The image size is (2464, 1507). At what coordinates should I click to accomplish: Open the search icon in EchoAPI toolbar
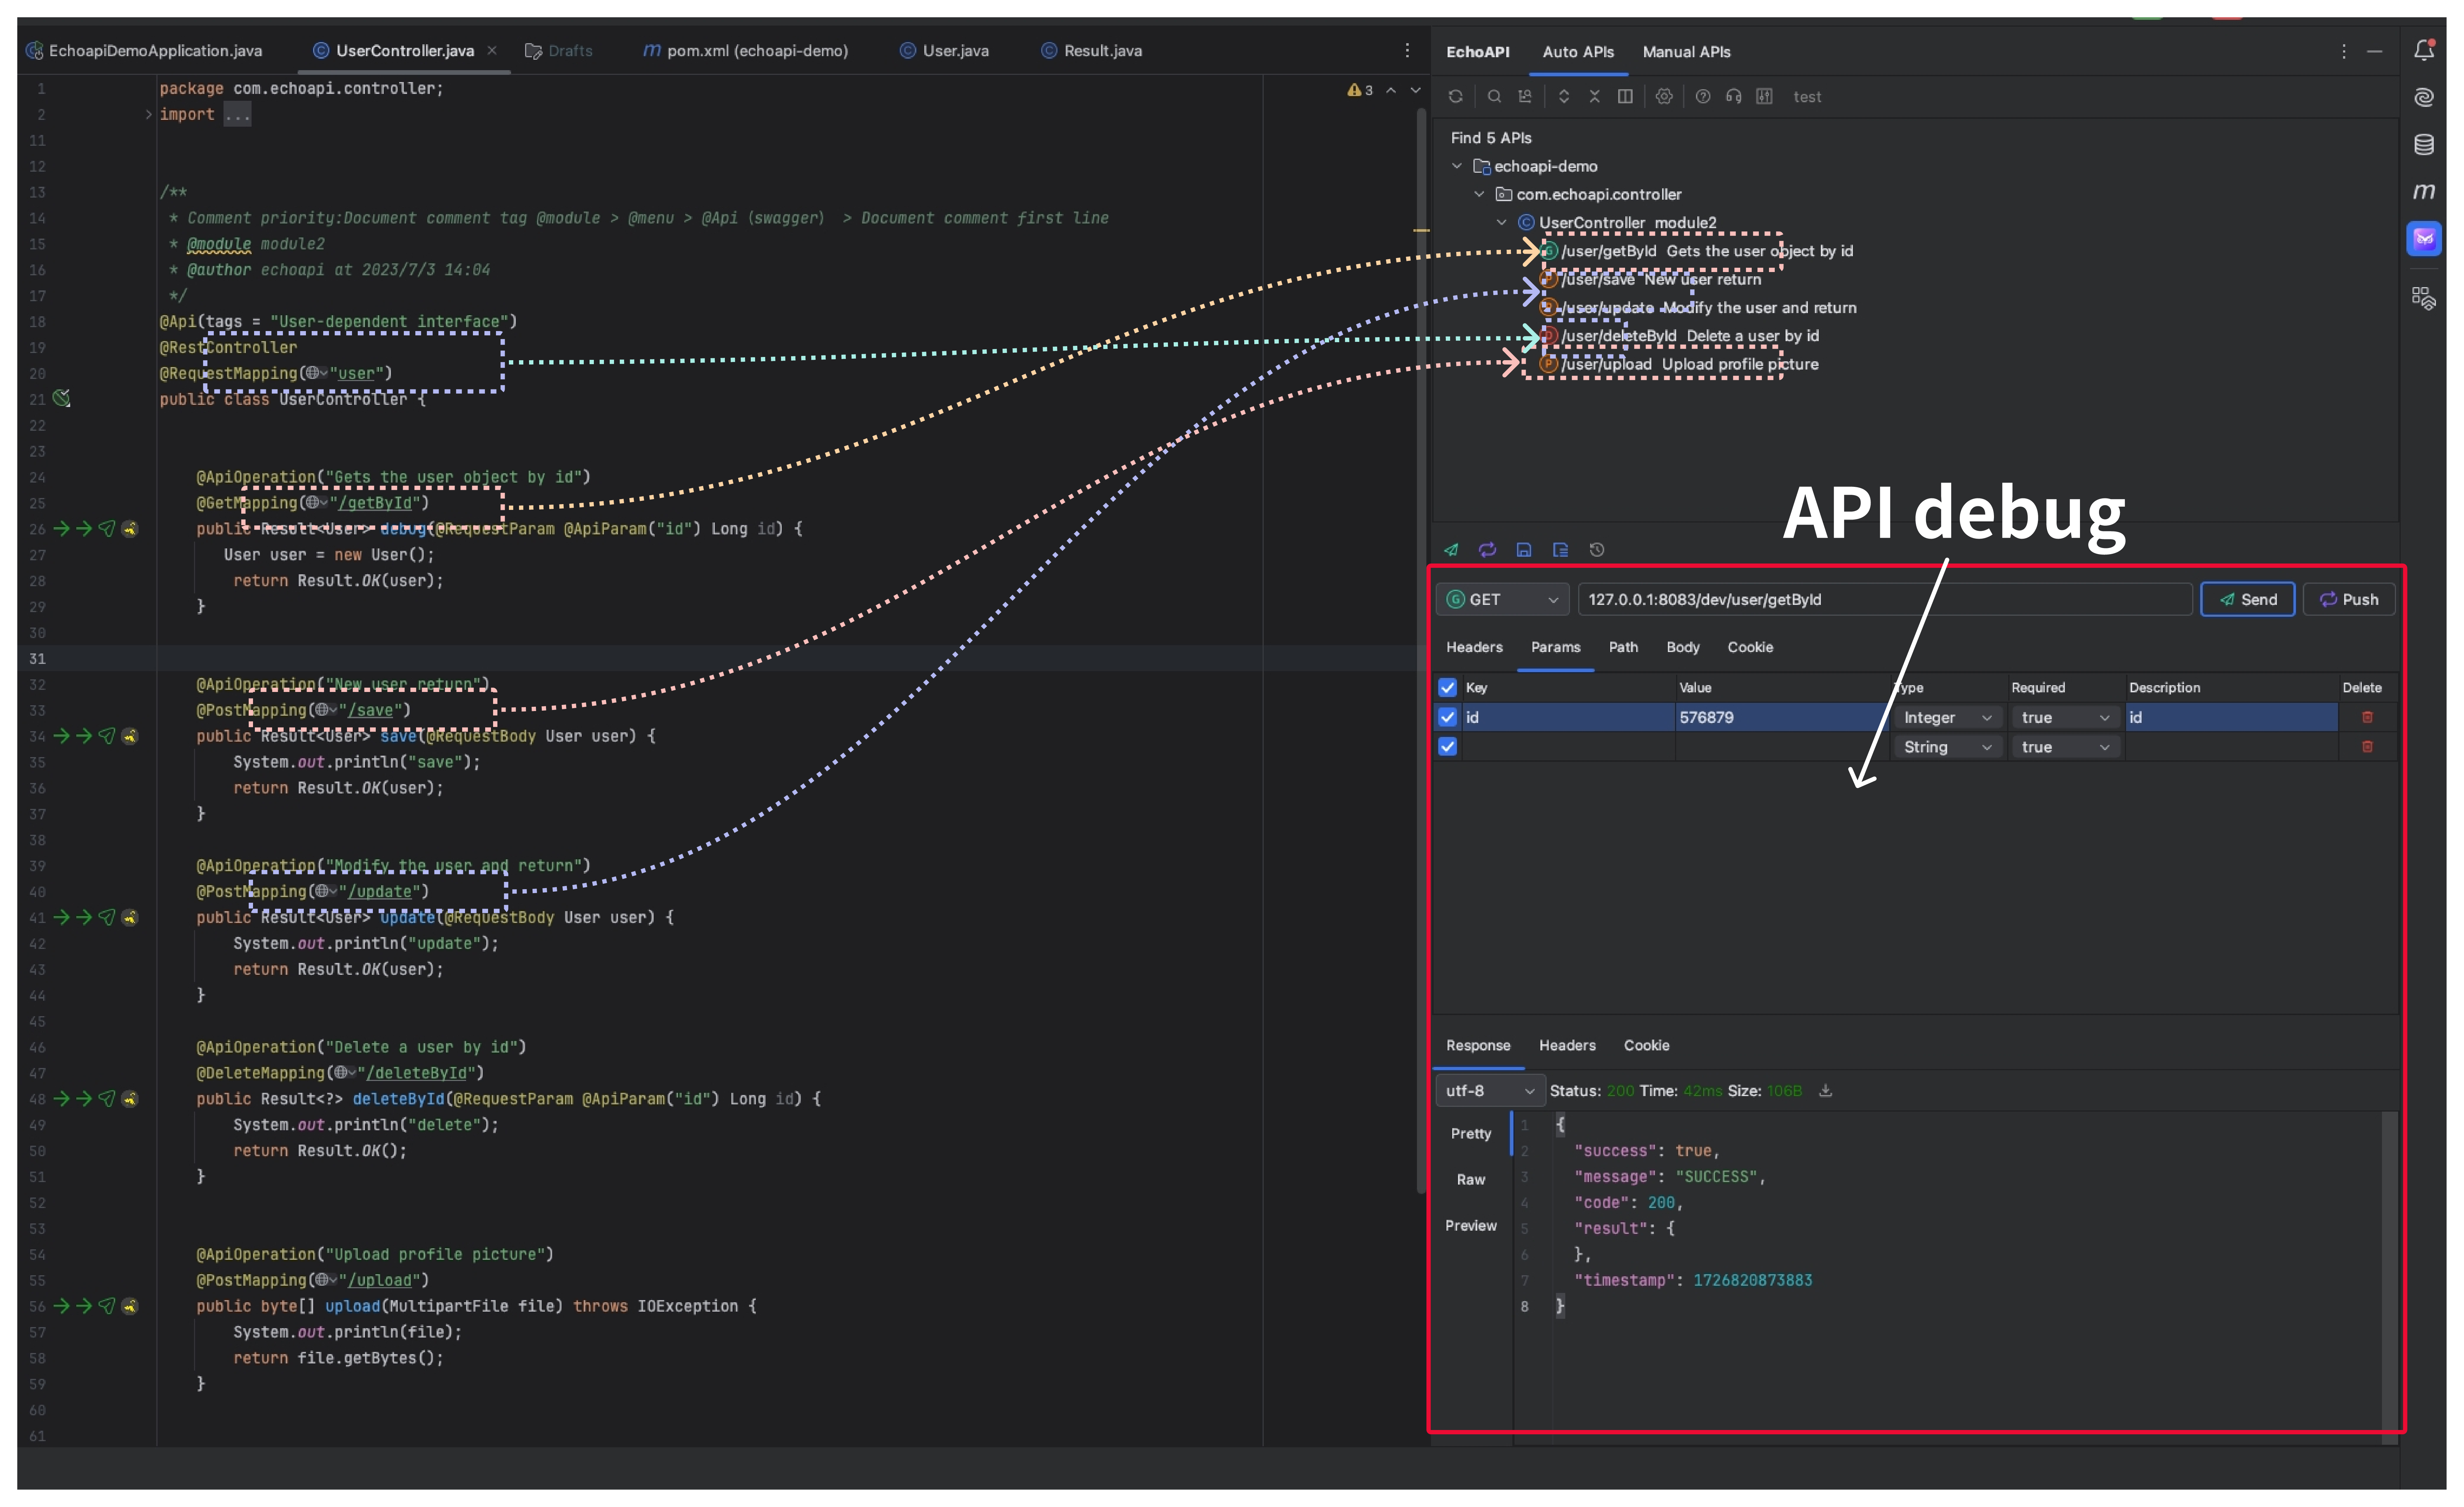pos(1494,97)
